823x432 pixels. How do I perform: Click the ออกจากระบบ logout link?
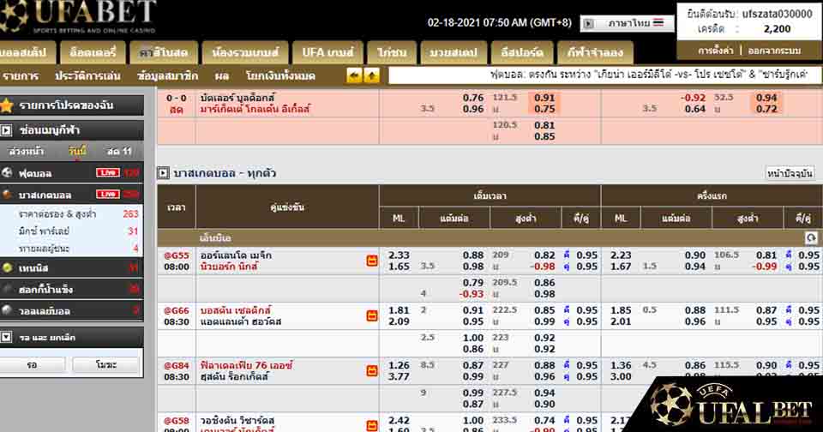pos(774,51)
